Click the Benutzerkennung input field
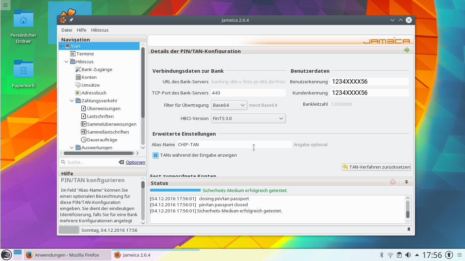The image size is (465, 261). pyautogui.click(x=369, y=82)
